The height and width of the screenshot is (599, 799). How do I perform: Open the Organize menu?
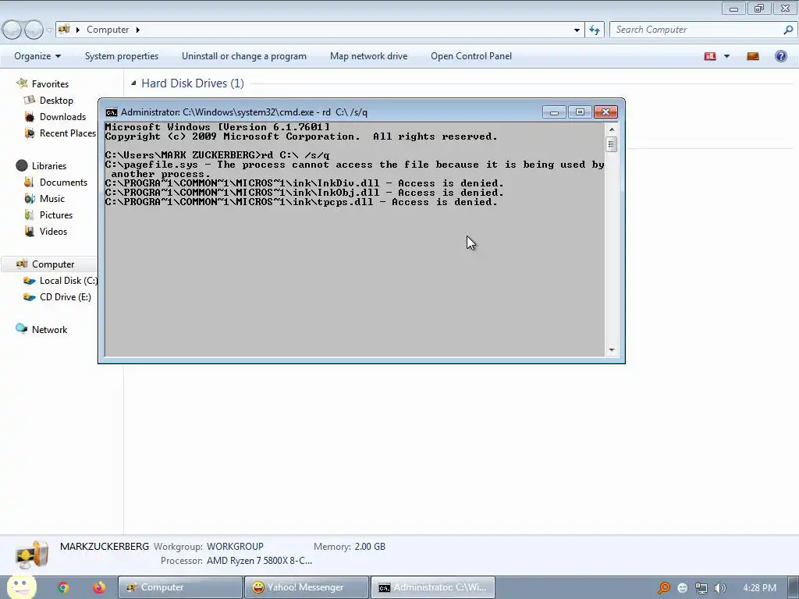[x=37, y=56]
